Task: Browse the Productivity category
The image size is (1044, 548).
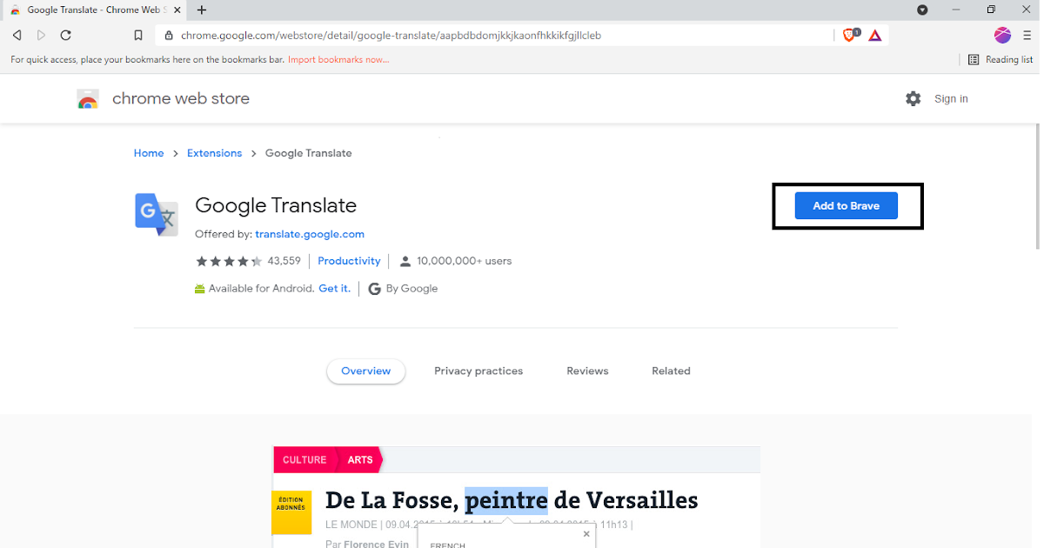Action: [x=349, y=260]
